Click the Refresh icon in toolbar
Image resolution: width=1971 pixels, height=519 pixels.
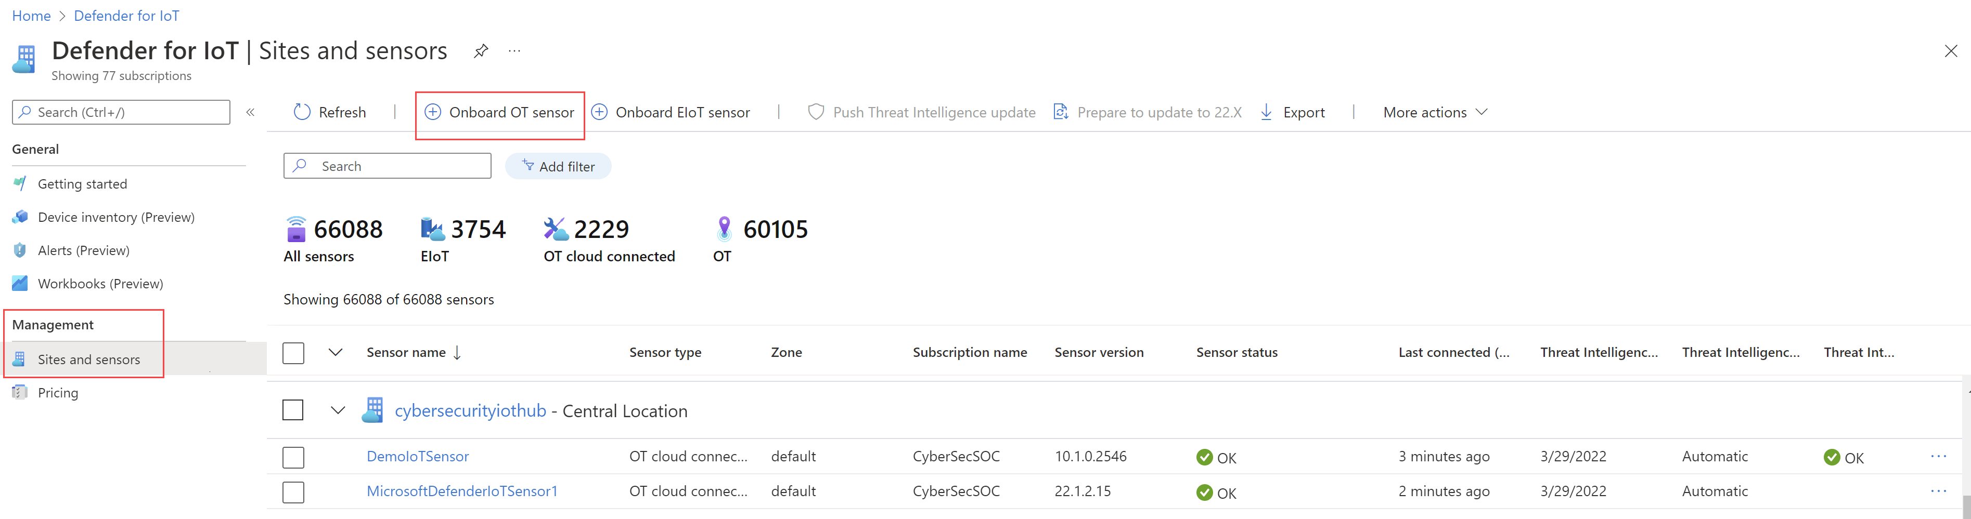(x=302, y=112)
